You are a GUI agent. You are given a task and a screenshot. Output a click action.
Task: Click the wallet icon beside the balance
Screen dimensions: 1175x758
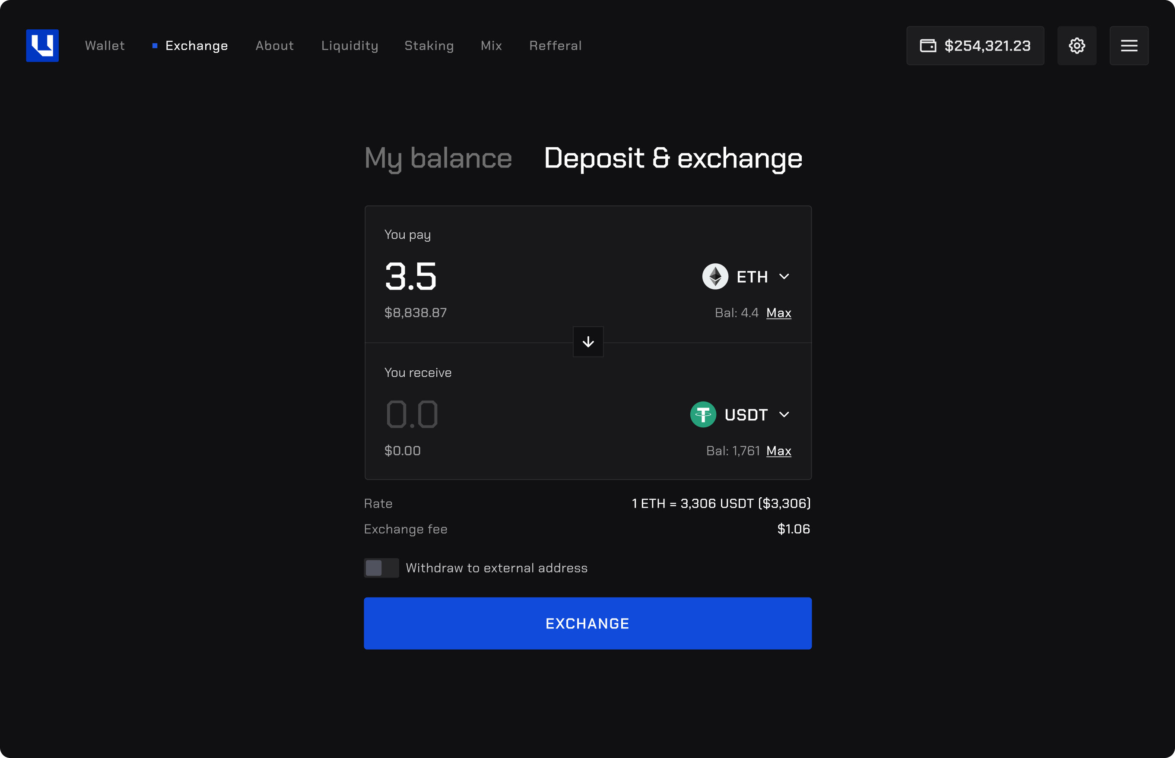point(928,46)
